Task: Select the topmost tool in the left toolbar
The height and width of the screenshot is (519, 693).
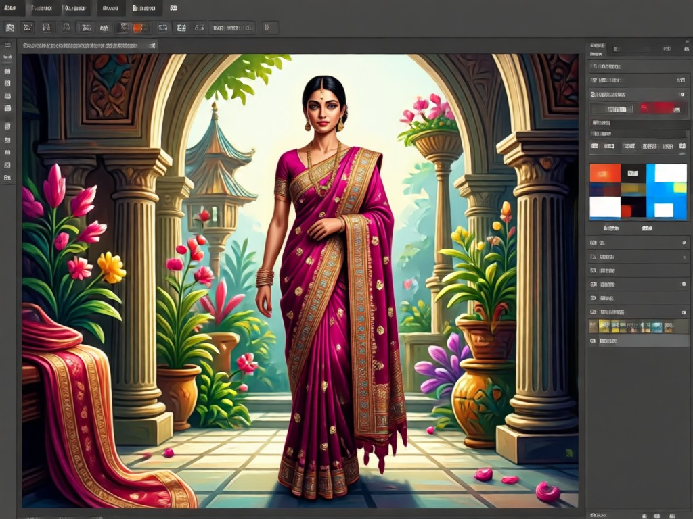Action: click(7, 45)
